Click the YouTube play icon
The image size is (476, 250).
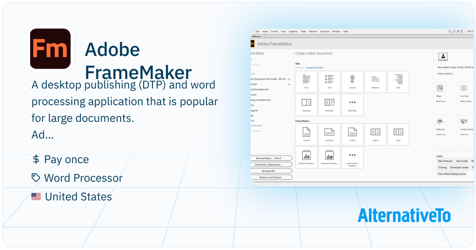click(x=463, y=88)
